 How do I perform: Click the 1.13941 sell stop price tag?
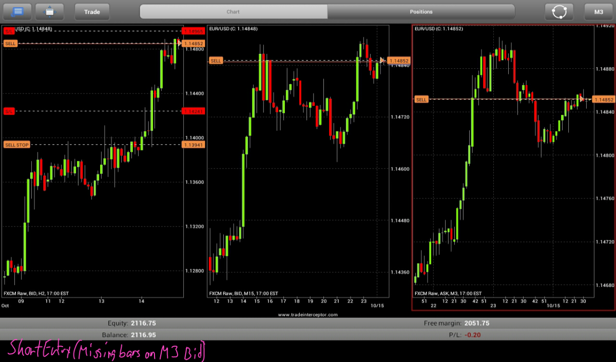(193, 145)
